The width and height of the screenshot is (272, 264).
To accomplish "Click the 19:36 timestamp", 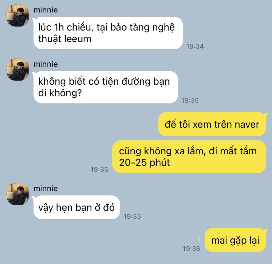I will [191, 249].
